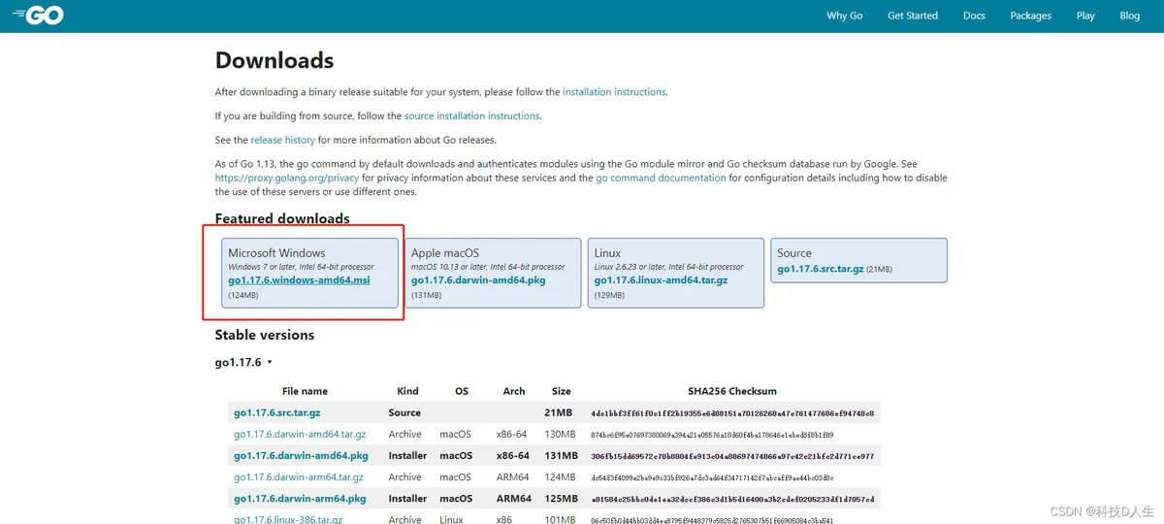
Task: Click the x86-64 cell of darwin-amd64.tar.gz row
Action: point(512,434)
